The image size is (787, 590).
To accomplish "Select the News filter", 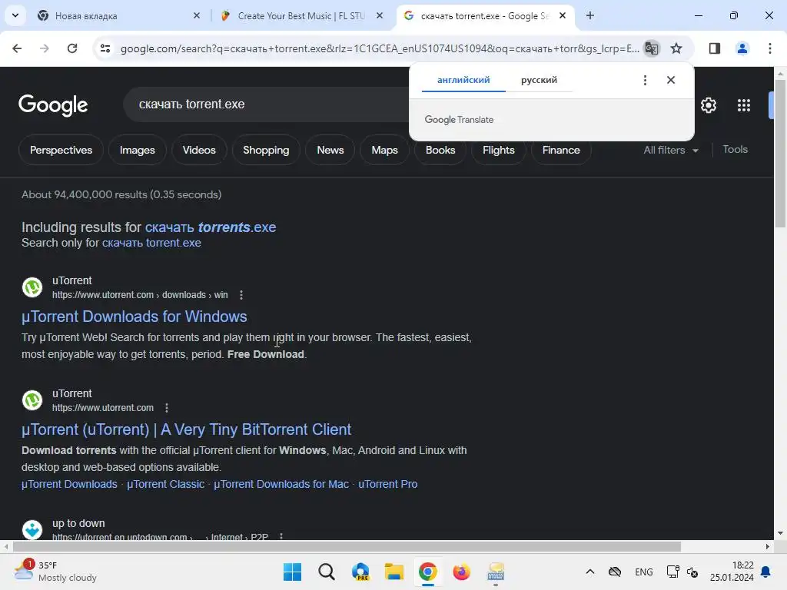I will pyautogui.click(x=330, y=150).
